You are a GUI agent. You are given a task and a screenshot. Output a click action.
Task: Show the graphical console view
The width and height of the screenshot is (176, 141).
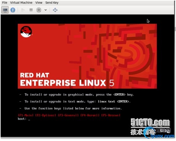click(5, 10)
